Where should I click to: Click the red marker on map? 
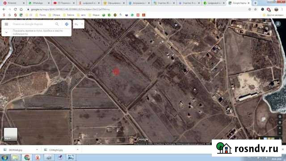116,72
